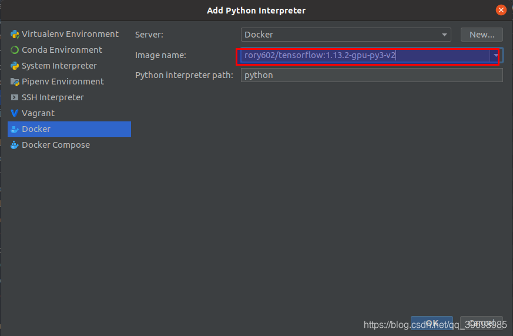The width and height of the screenshot is (513, 336).
Task: Click the Virtualenv Environment python icon
Action: pyautogui.click(x=15, y=34)
